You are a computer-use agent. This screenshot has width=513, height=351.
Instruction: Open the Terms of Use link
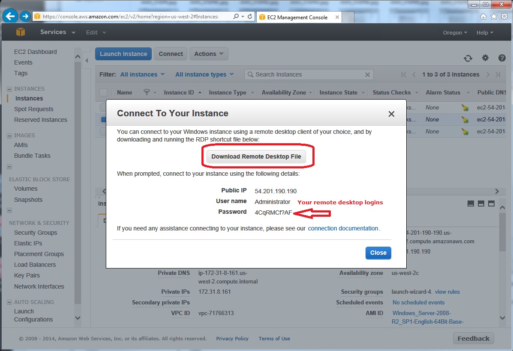(274, 339)
